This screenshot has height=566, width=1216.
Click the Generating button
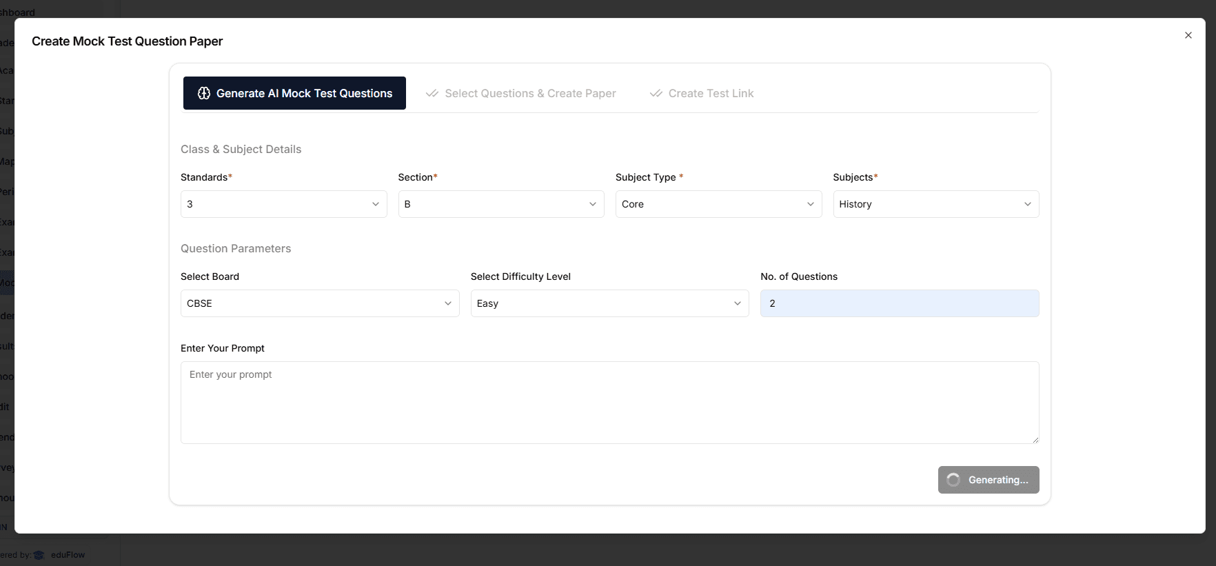989,480
